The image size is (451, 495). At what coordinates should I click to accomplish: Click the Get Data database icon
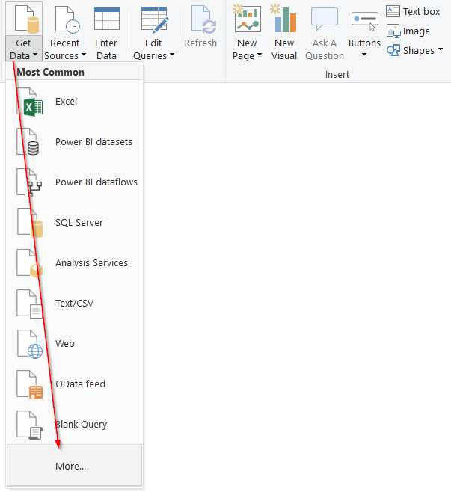tap(27, 19)
